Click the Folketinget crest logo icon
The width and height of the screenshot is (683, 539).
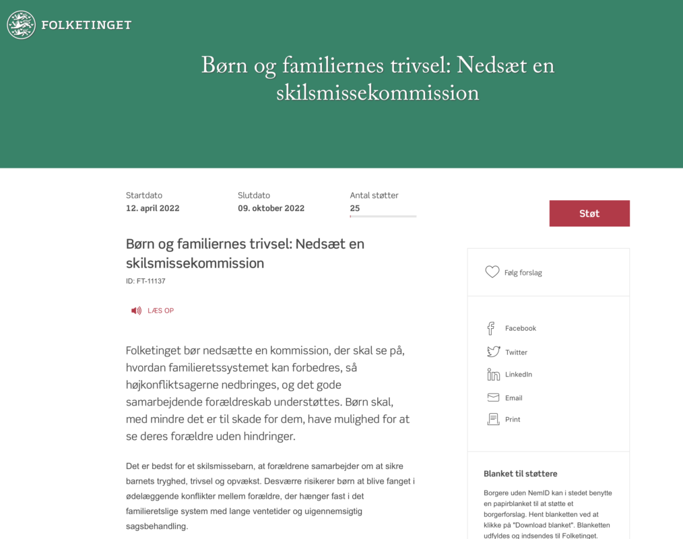[x=21, y=25]
